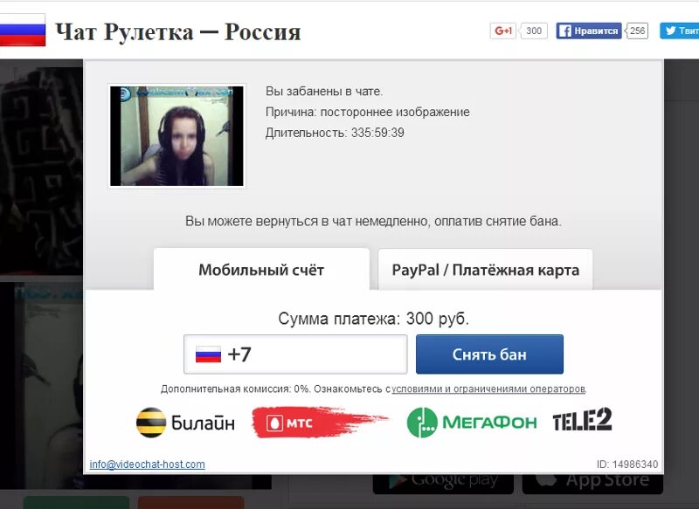Select the Билайн operator logo
The height and width of the screenshot is (509, 699).
185,423
